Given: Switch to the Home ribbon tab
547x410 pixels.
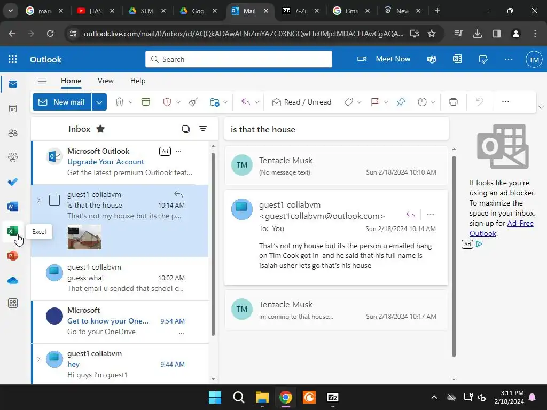Looking at the screenshot, I should (x=71, y=81).
